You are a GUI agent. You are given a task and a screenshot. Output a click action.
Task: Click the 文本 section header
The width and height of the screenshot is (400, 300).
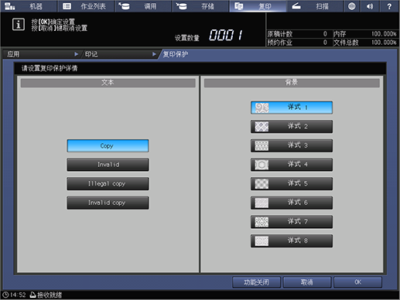pyautogui.click(x=108, y=83)
